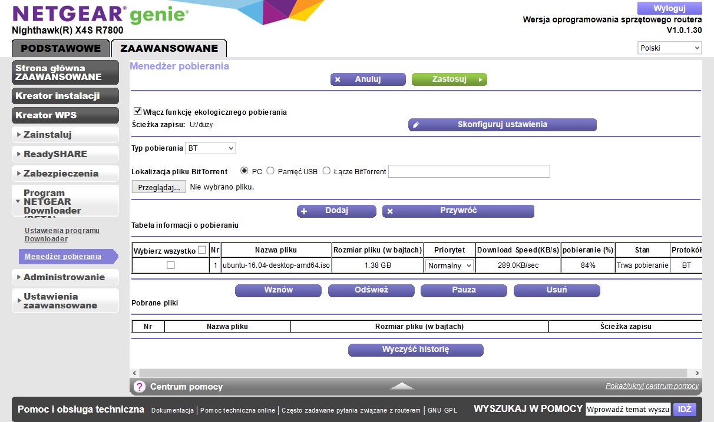Open the Polski language dropdown
714x422 pixels.
pos(670,48)
